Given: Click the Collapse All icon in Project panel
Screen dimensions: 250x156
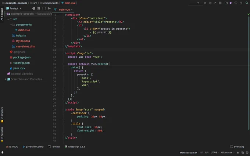Looking at the screenshot, I should pyautogui.click(x=39, y=8).
